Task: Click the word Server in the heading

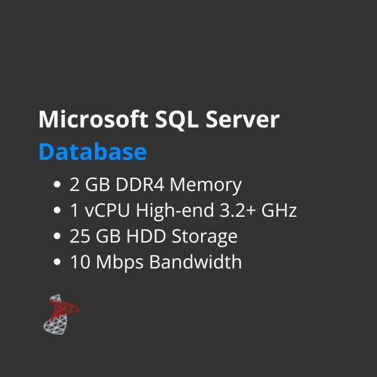Action: [x=244, y=119]
